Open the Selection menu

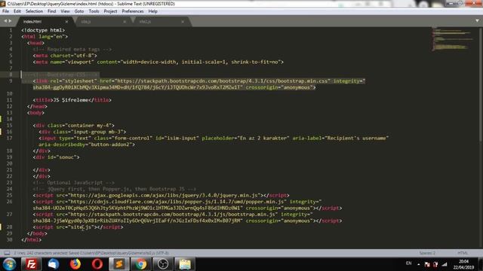click(34, 11)
